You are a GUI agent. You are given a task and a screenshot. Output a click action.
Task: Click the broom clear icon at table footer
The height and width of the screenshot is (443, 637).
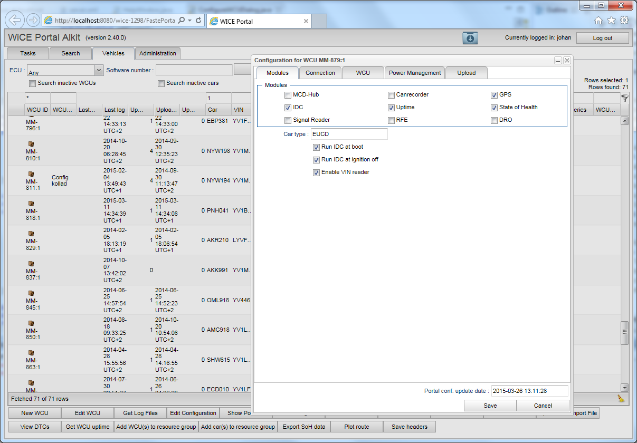[621, 399]
